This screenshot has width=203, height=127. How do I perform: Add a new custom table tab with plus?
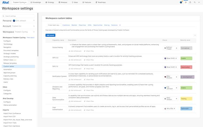click(120, 25)
